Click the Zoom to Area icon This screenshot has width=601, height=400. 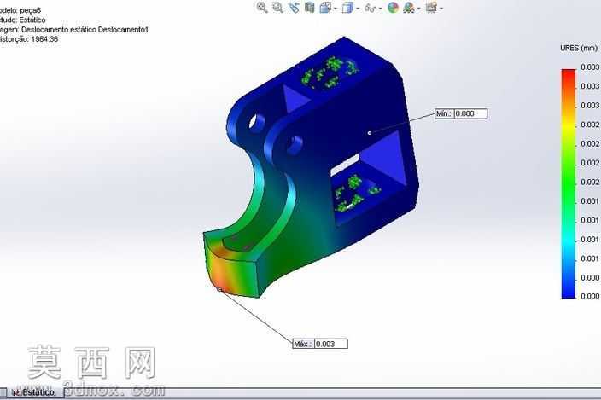tap(278, 8)
